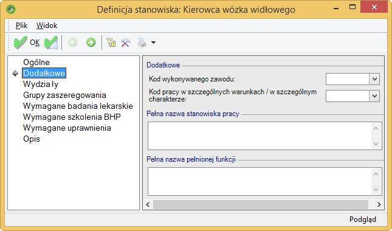Open the tools (hammer and wrench) icon
The image size is (392, 231).
[x=126, y=43]
